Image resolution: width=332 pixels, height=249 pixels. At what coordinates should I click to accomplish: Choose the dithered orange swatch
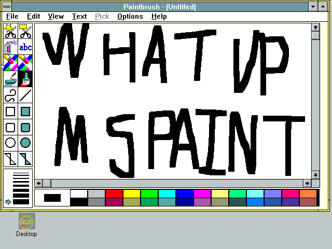point(308,193)
